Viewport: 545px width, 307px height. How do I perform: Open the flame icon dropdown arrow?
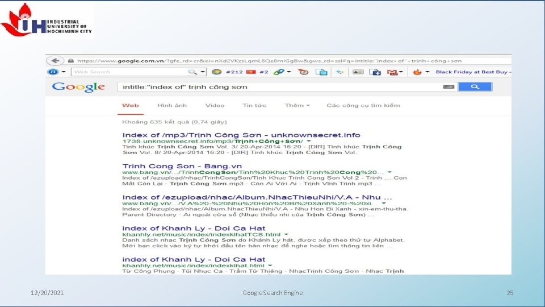click(x=427, y=72)
